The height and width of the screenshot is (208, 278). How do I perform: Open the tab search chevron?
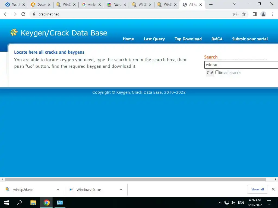click(234, 4)
